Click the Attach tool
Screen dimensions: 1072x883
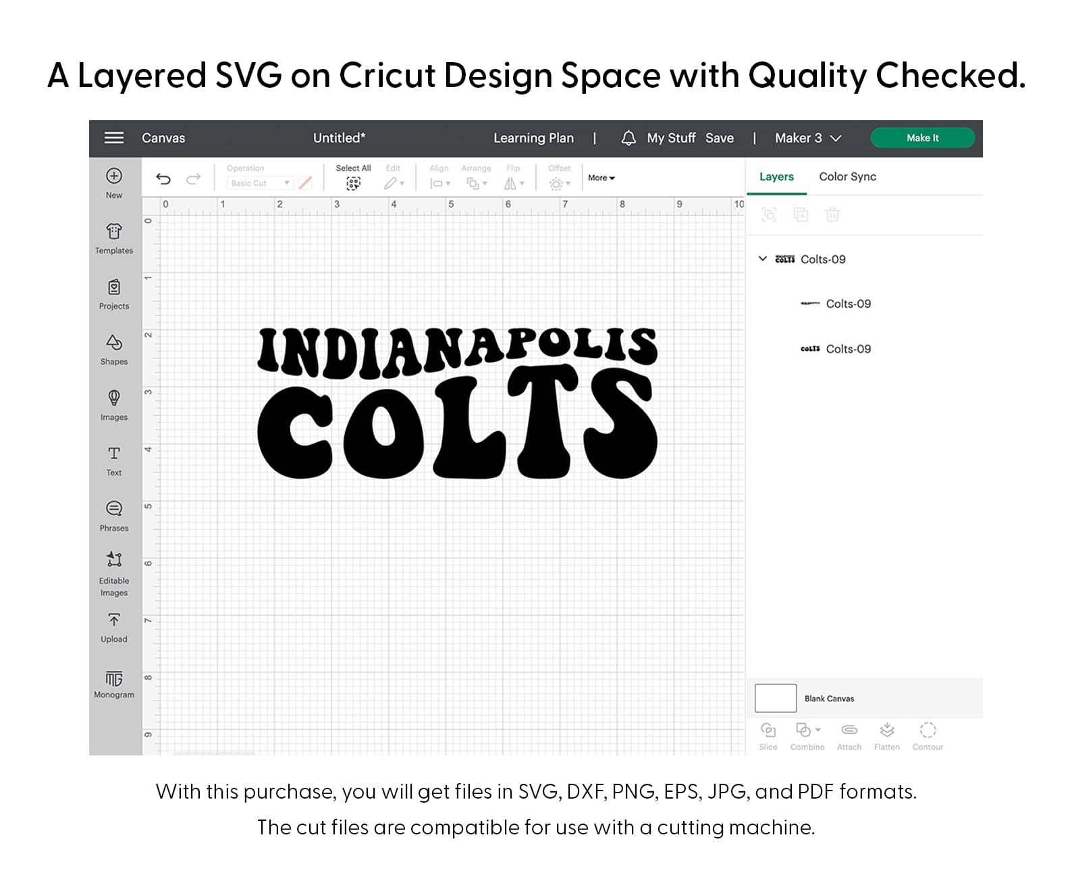point(849,737)
